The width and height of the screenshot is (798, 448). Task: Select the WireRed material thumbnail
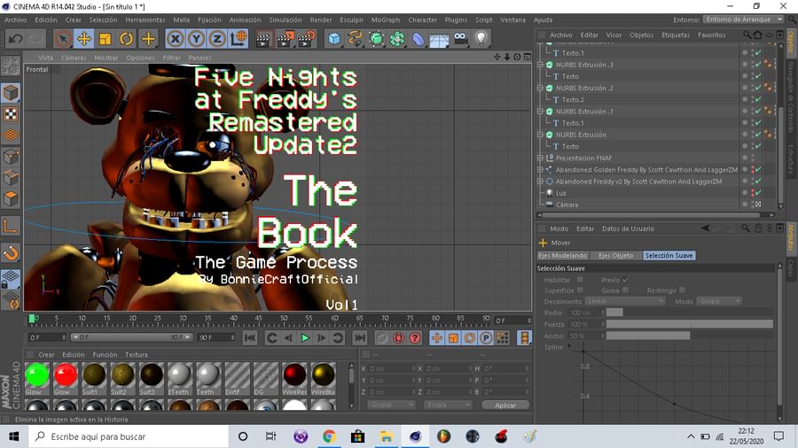click(x=294, y=375)
